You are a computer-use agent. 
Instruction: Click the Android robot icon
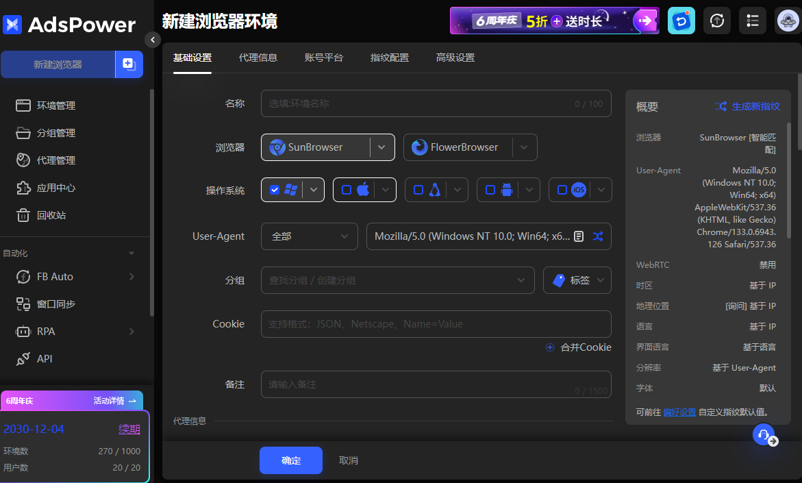pos(506,190)
